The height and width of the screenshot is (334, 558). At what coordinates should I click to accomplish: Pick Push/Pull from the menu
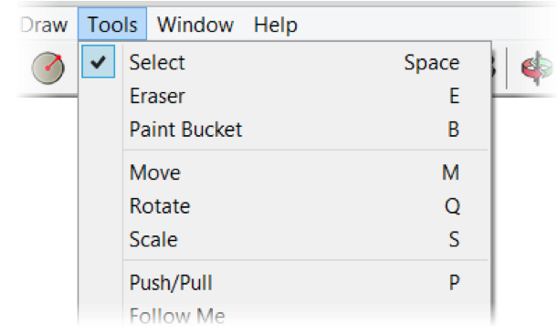point(285,283)
